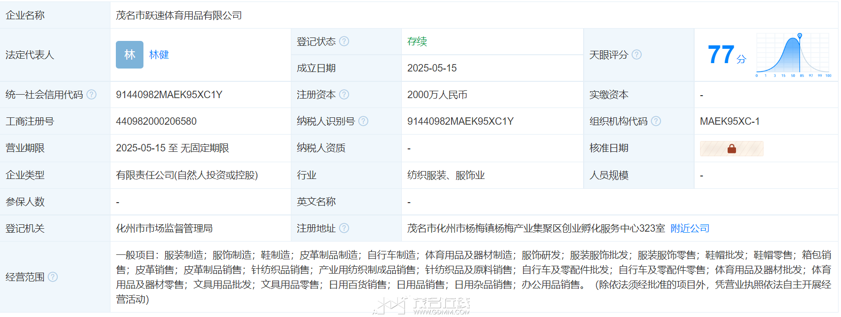Click the score distribution curve chart
This screenshot has width=841, height=317.
click(793, 55)
